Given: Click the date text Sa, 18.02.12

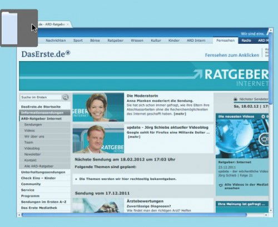Looking at the screenshot, I should (246, 107).
